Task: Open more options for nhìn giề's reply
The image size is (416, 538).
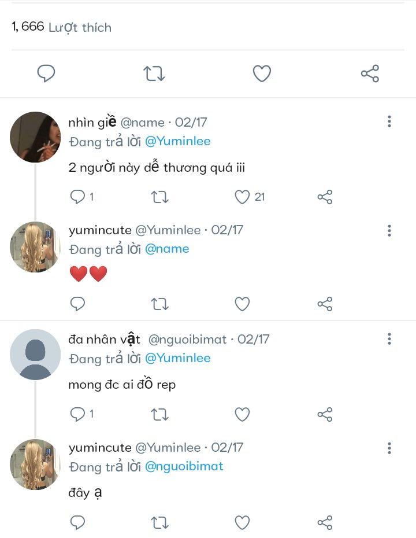Action: (x=389, y=121)
